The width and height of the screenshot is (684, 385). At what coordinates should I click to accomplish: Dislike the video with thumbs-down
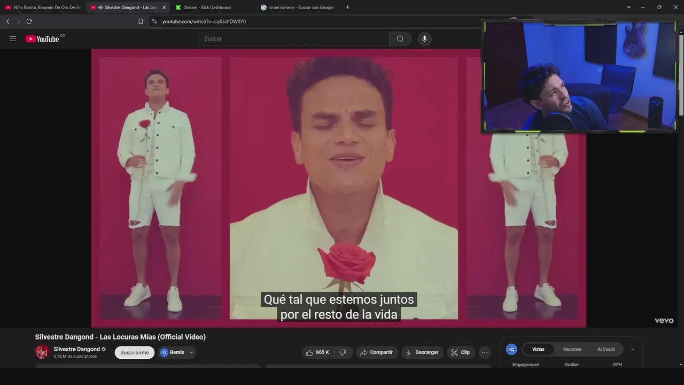coord(343,352)
